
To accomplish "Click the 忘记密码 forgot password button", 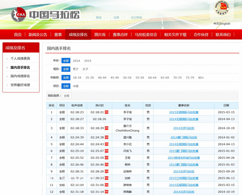I will click(136, 18).
